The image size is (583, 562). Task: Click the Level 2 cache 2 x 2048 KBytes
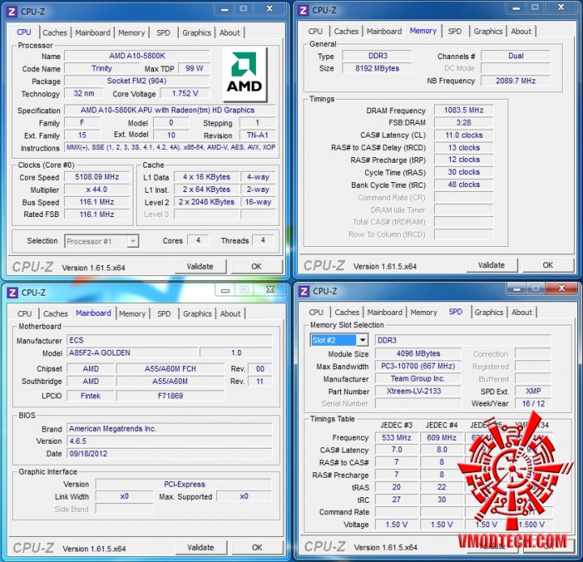(x=206, y=202)
